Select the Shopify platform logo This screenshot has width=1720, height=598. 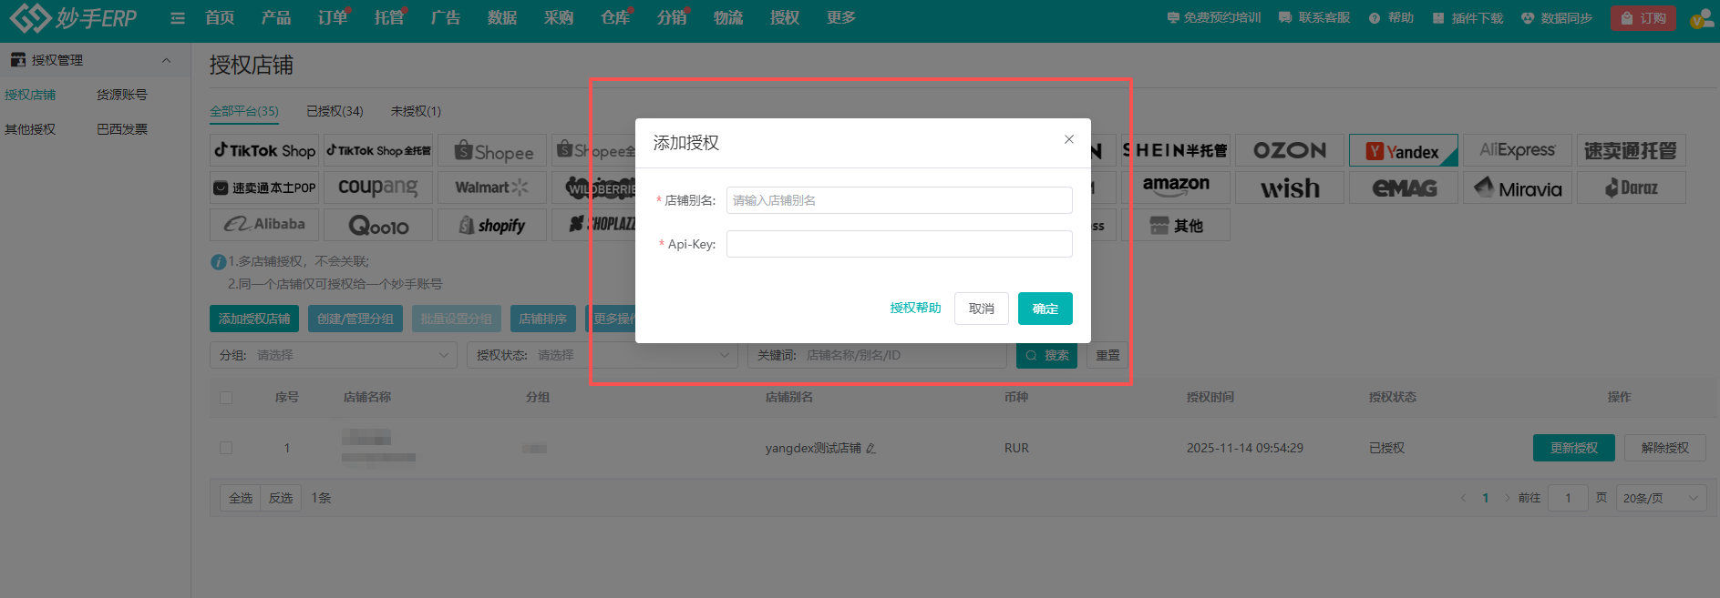pyautogui.click(x=492, y=225)
